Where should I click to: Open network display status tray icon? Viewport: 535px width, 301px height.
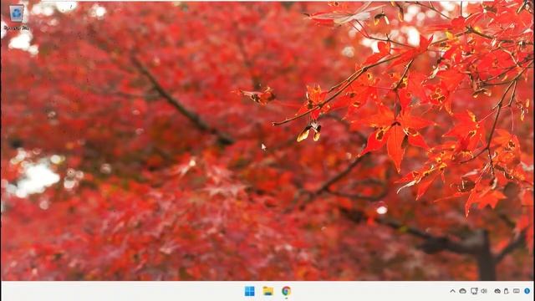click(474, 291)
